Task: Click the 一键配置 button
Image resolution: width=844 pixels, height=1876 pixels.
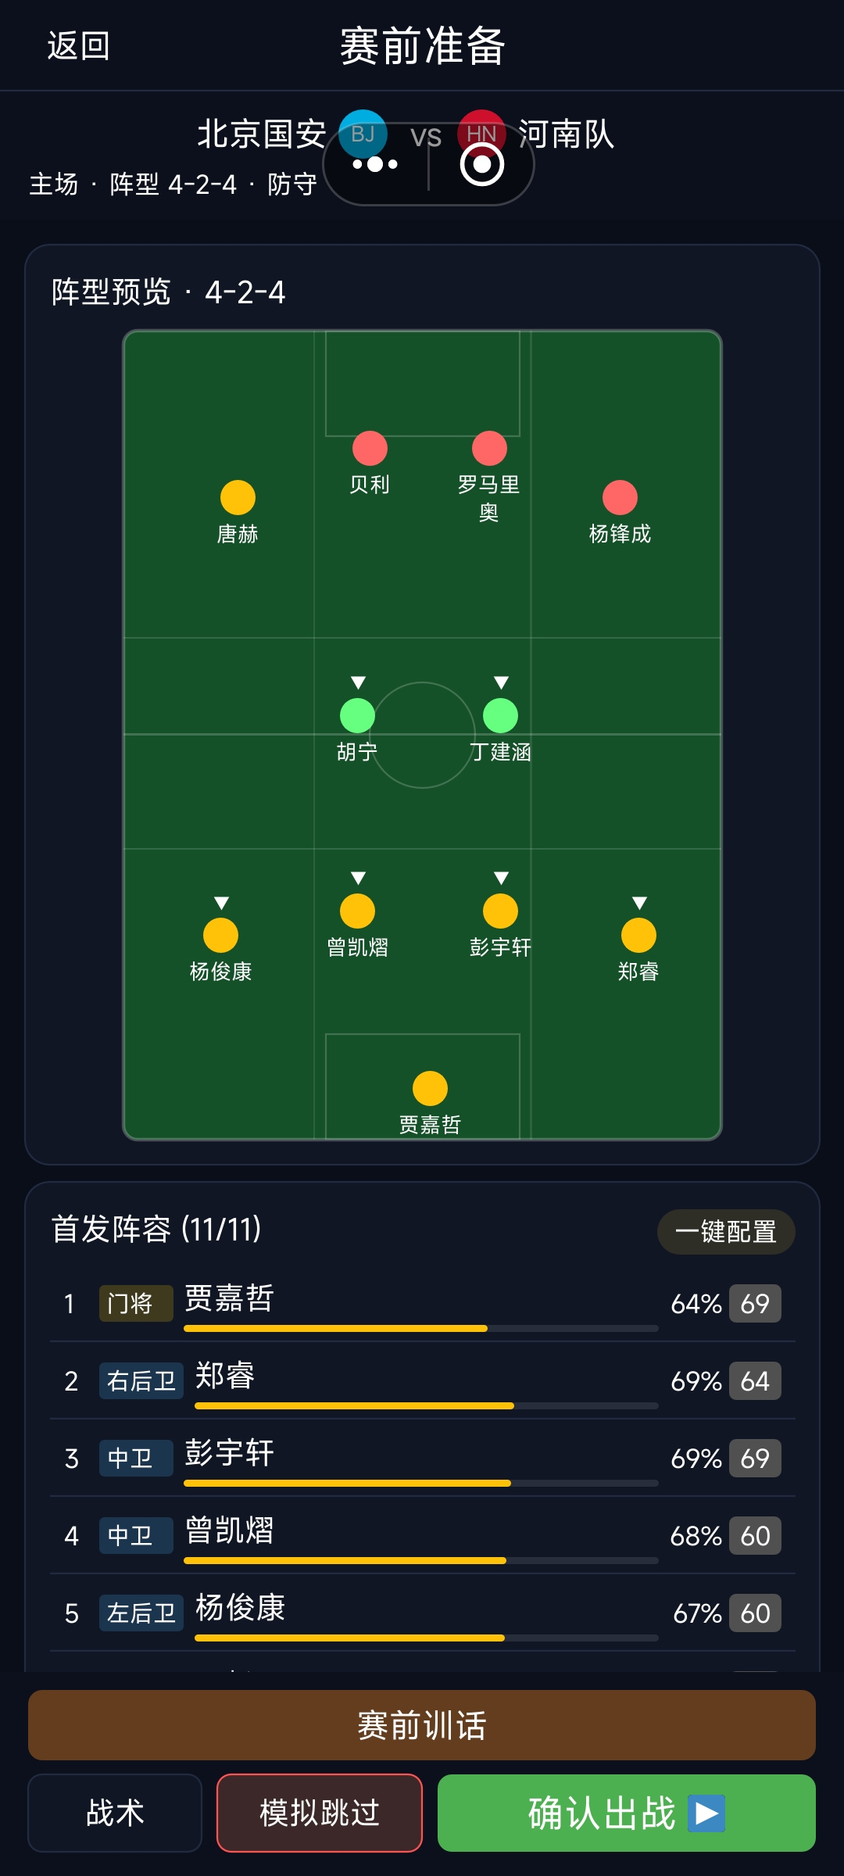Action: (726, 1232)
